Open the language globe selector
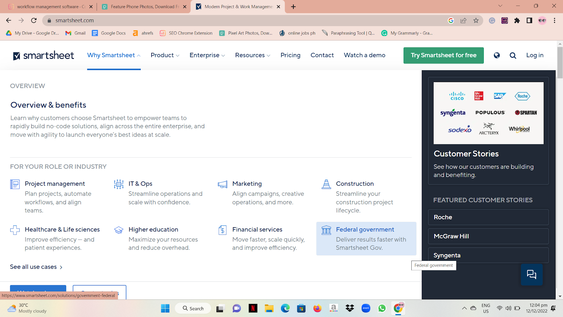 coord(497,55)
